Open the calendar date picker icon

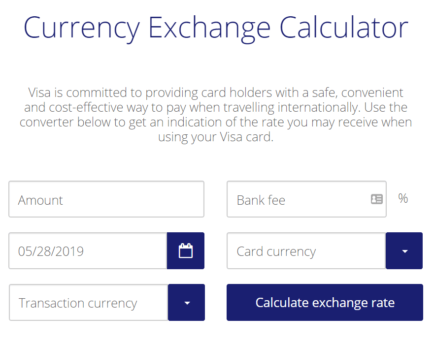[185, 251]
